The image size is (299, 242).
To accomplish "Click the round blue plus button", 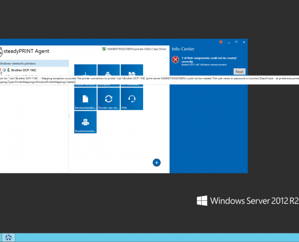I will tap(156, 163).
